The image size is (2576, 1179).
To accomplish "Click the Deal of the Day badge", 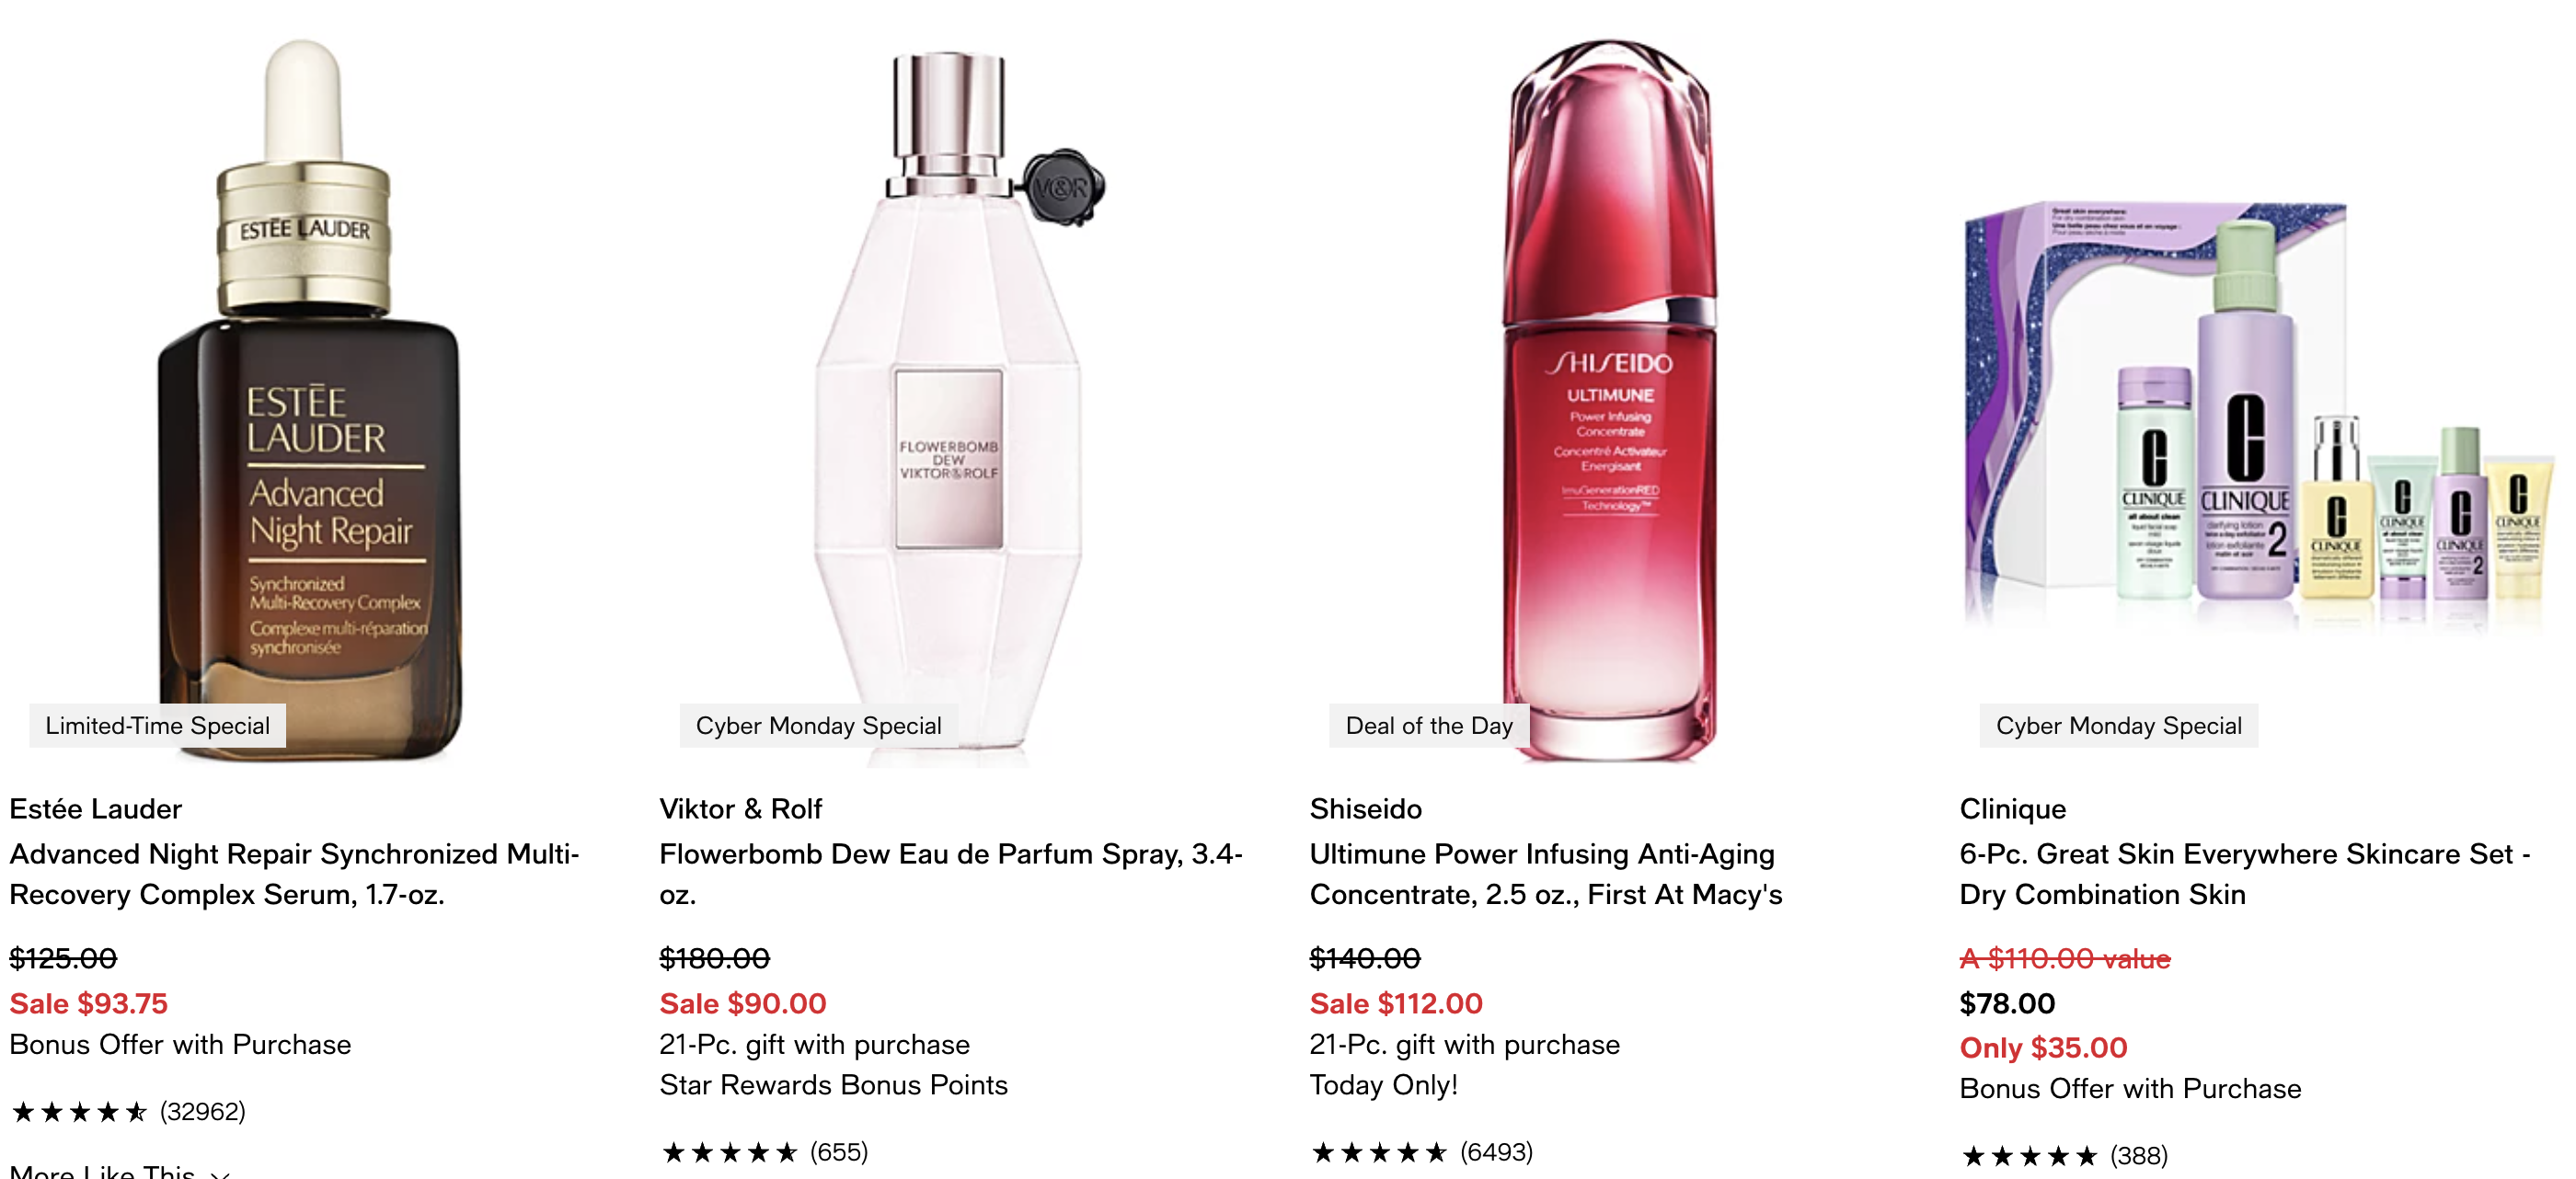I will pos(1429,726).
